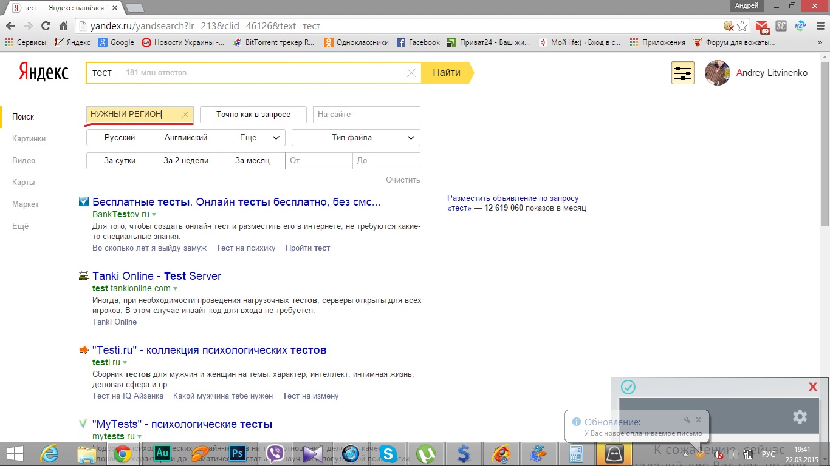This screenshot has width=830, height=466.
Task: Click Очистить to reset the filters
Action: [x=403, y=180]
